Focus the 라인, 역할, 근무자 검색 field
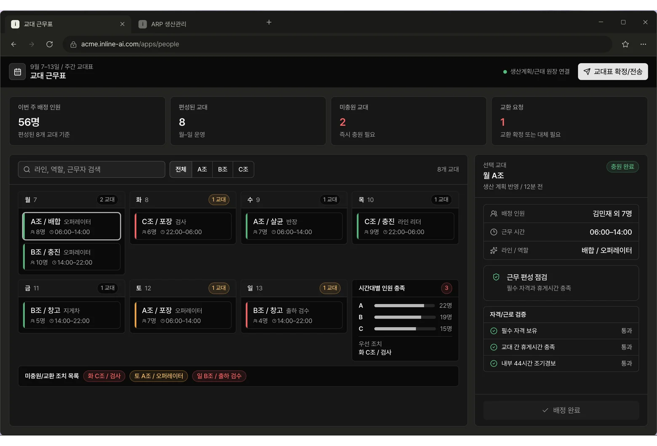 click(x=91, y=169)
